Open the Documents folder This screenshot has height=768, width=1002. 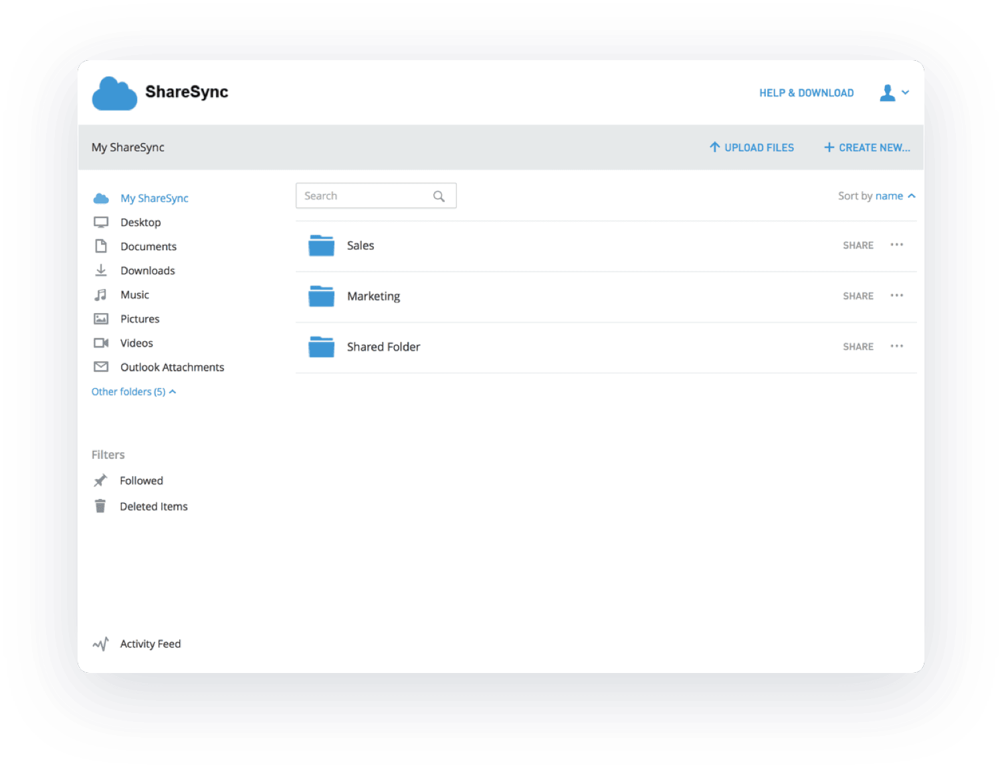tap(148, 246)
